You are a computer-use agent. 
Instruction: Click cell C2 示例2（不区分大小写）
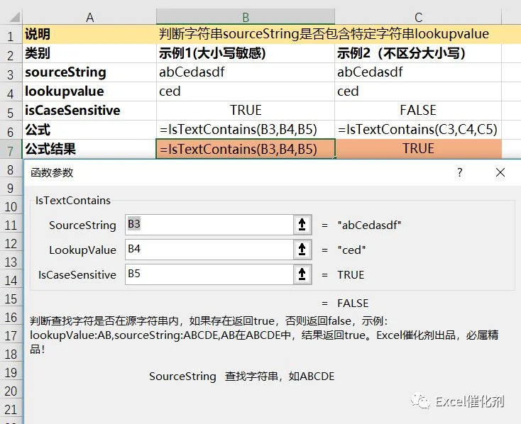[x=418, y=53]
